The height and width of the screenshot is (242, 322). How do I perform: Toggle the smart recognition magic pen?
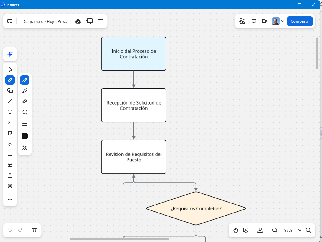tap(25, 148)
